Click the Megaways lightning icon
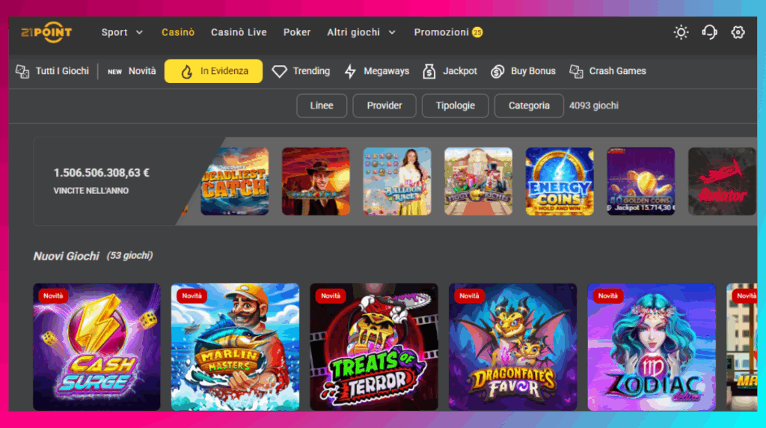Image resolution: width=766 pixels, height=428 pixels. pos(350,71)
